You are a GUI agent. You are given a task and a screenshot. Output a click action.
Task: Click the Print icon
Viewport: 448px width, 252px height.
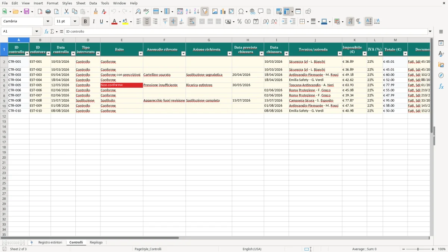48,12
